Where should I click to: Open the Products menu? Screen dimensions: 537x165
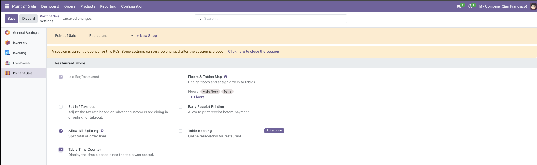click(88, 6)
